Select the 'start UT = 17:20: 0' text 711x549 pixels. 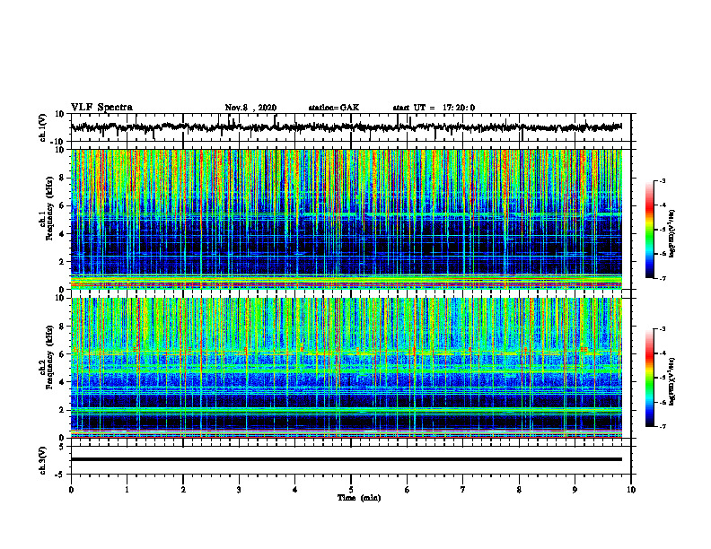(434, 108)
